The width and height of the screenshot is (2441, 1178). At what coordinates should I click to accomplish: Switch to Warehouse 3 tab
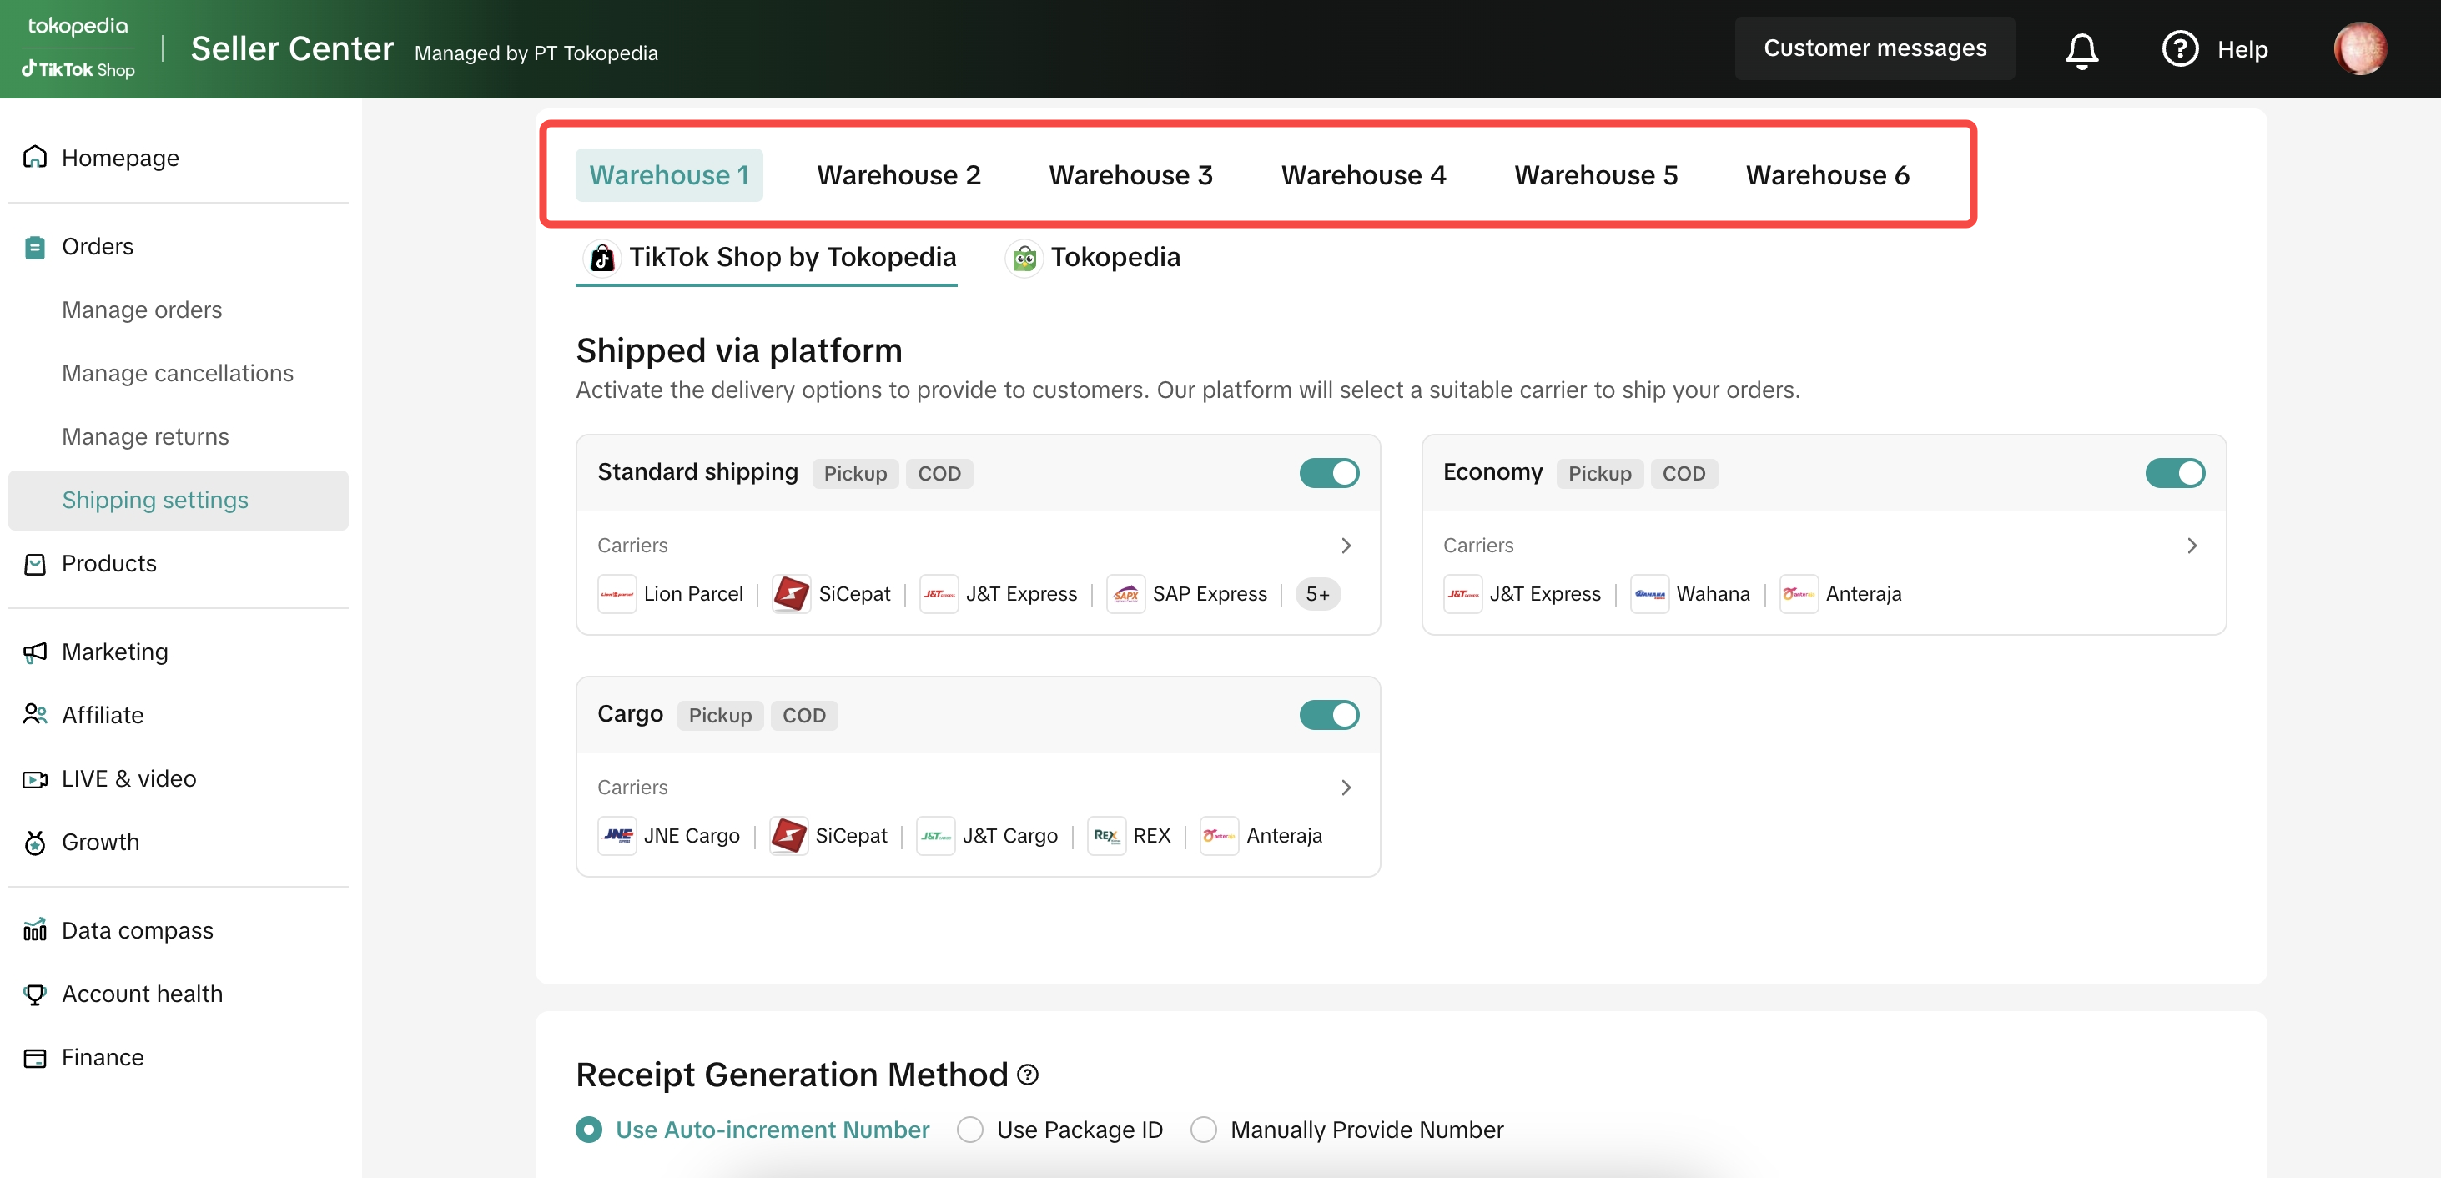click(x=1130, y=175)
